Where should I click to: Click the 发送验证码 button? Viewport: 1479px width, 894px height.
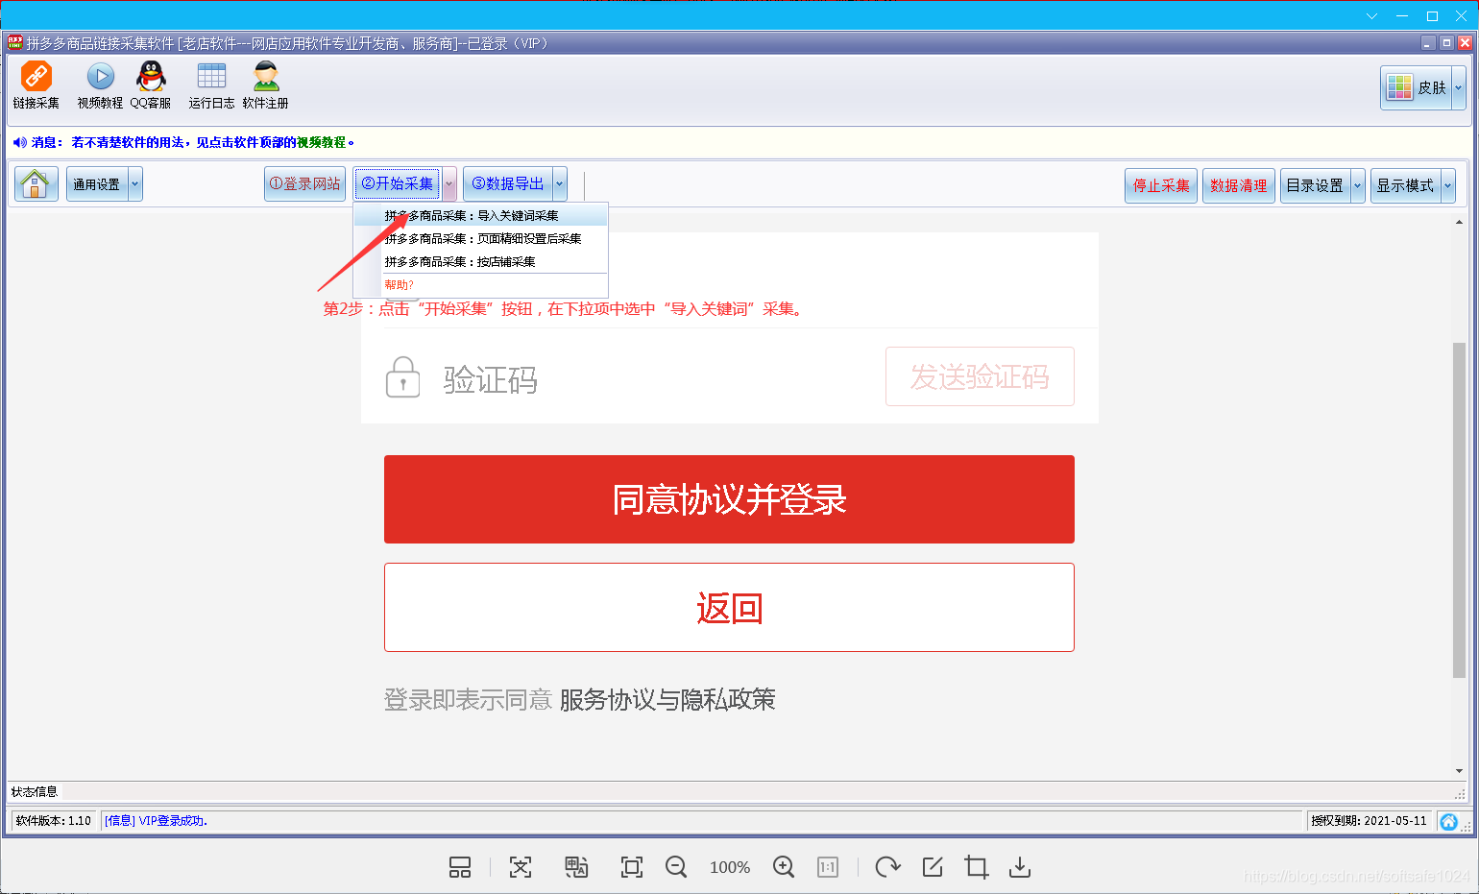(x=980, y=376)
